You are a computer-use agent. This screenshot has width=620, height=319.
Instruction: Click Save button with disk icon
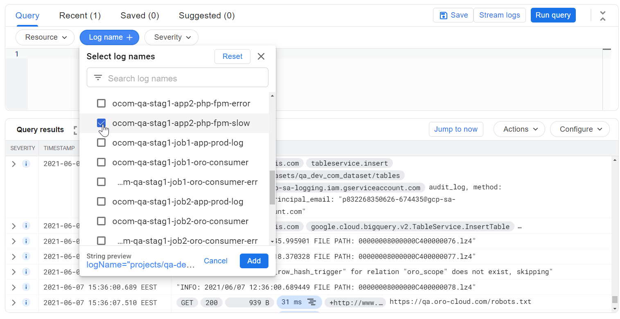453,15
